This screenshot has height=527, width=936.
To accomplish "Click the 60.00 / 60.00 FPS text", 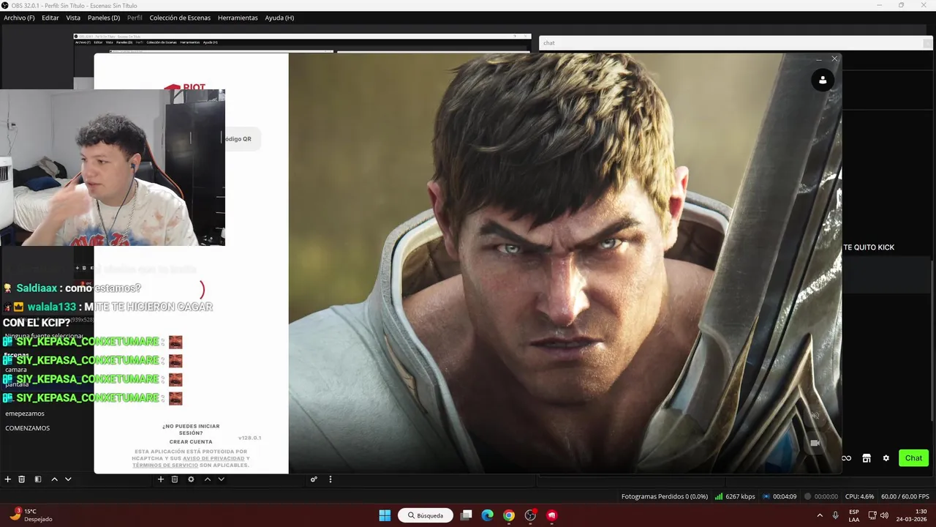I will [905, 496].
